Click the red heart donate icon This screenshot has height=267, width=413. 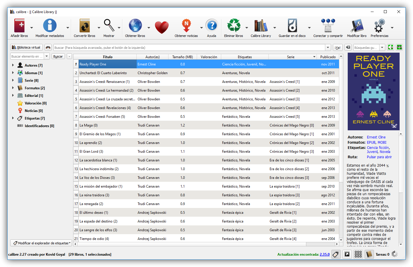click(162, 28)
